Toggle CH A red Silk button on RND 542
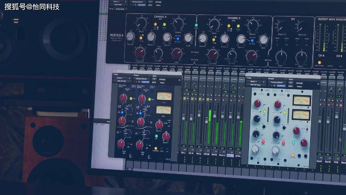The image size is (346, 195). tap(263, 142)
